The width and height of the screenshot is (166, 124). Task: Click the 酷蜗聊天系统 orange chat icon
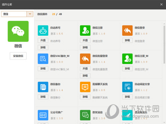pos(85,87)
